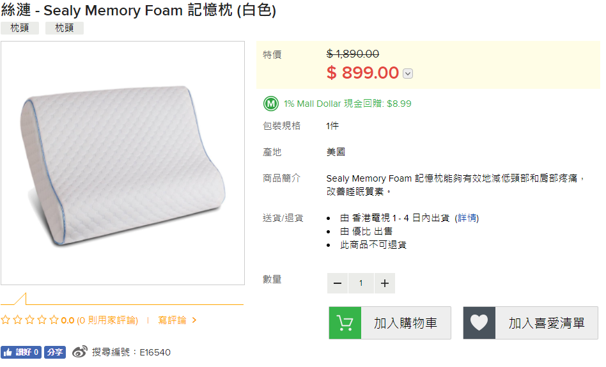Increase quantity with the plus button
Viewport: 606px width, 367px height.
point(384,283)
